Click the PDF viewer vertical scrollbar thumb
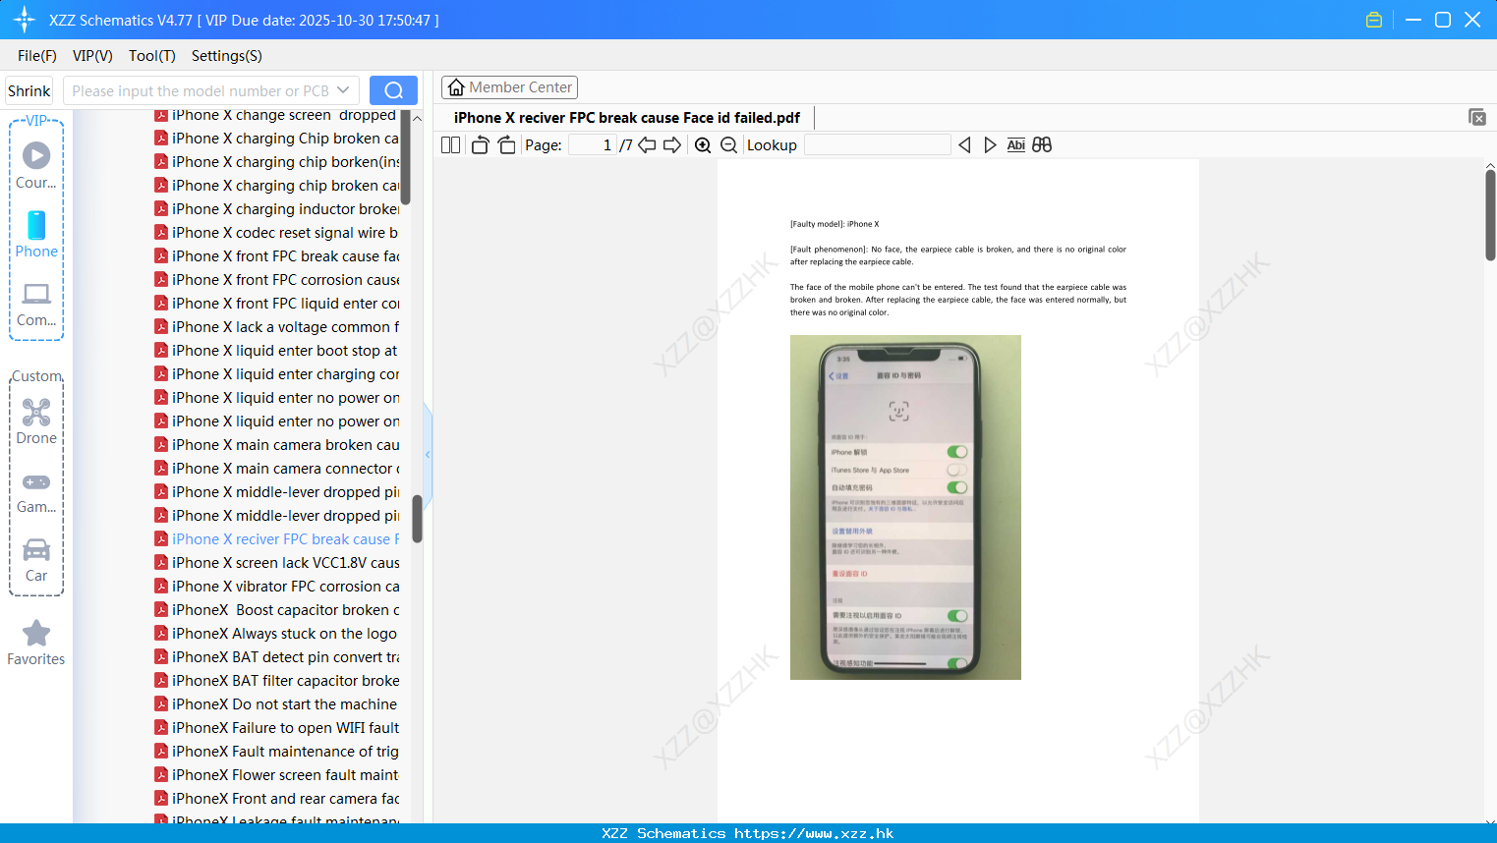Image resolution: width=1497 pixels, height=843 pixels. click(x=1490, y=214)
